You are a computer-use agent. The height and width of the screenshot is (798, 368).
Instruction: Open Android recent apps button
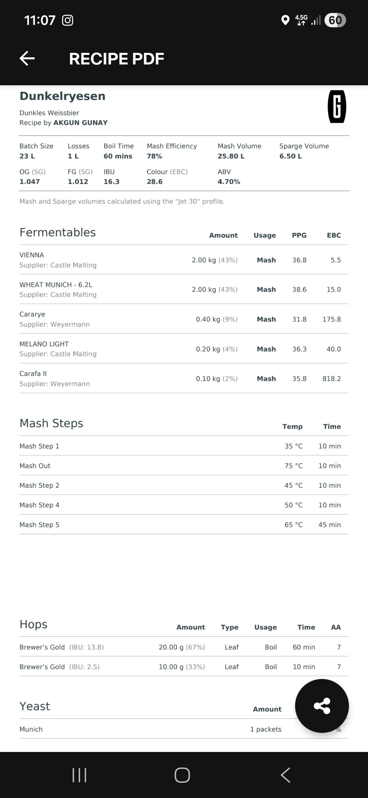pos(79,775)
